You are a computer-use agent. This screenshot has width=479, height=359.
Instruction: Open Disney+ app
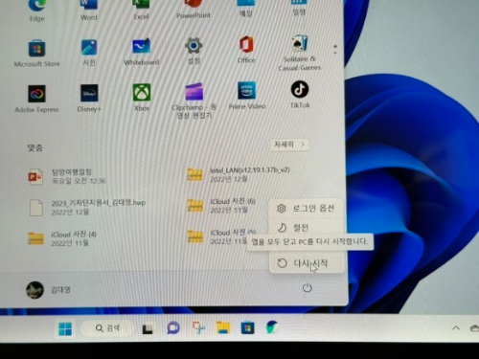click(x=89, y=99)
